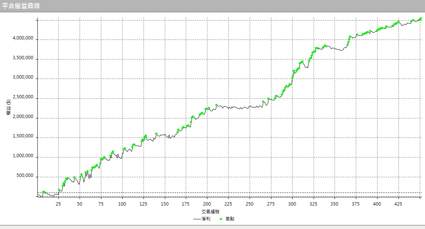Click the 平倉權益曲線 panel title
This screenshot has height=229, width=425.
tap(21, 6)
